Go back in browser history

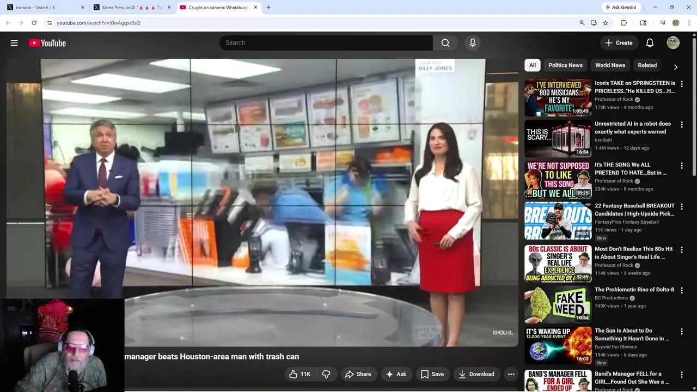point(8,23)
